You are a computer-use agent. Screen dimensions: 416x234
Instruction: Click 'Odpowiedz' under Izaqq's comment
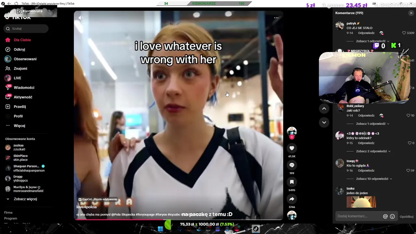366,171
